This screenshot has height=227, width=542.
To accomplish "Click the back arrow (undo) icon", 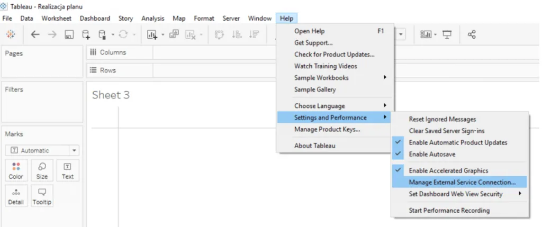I will click(35, 34).
